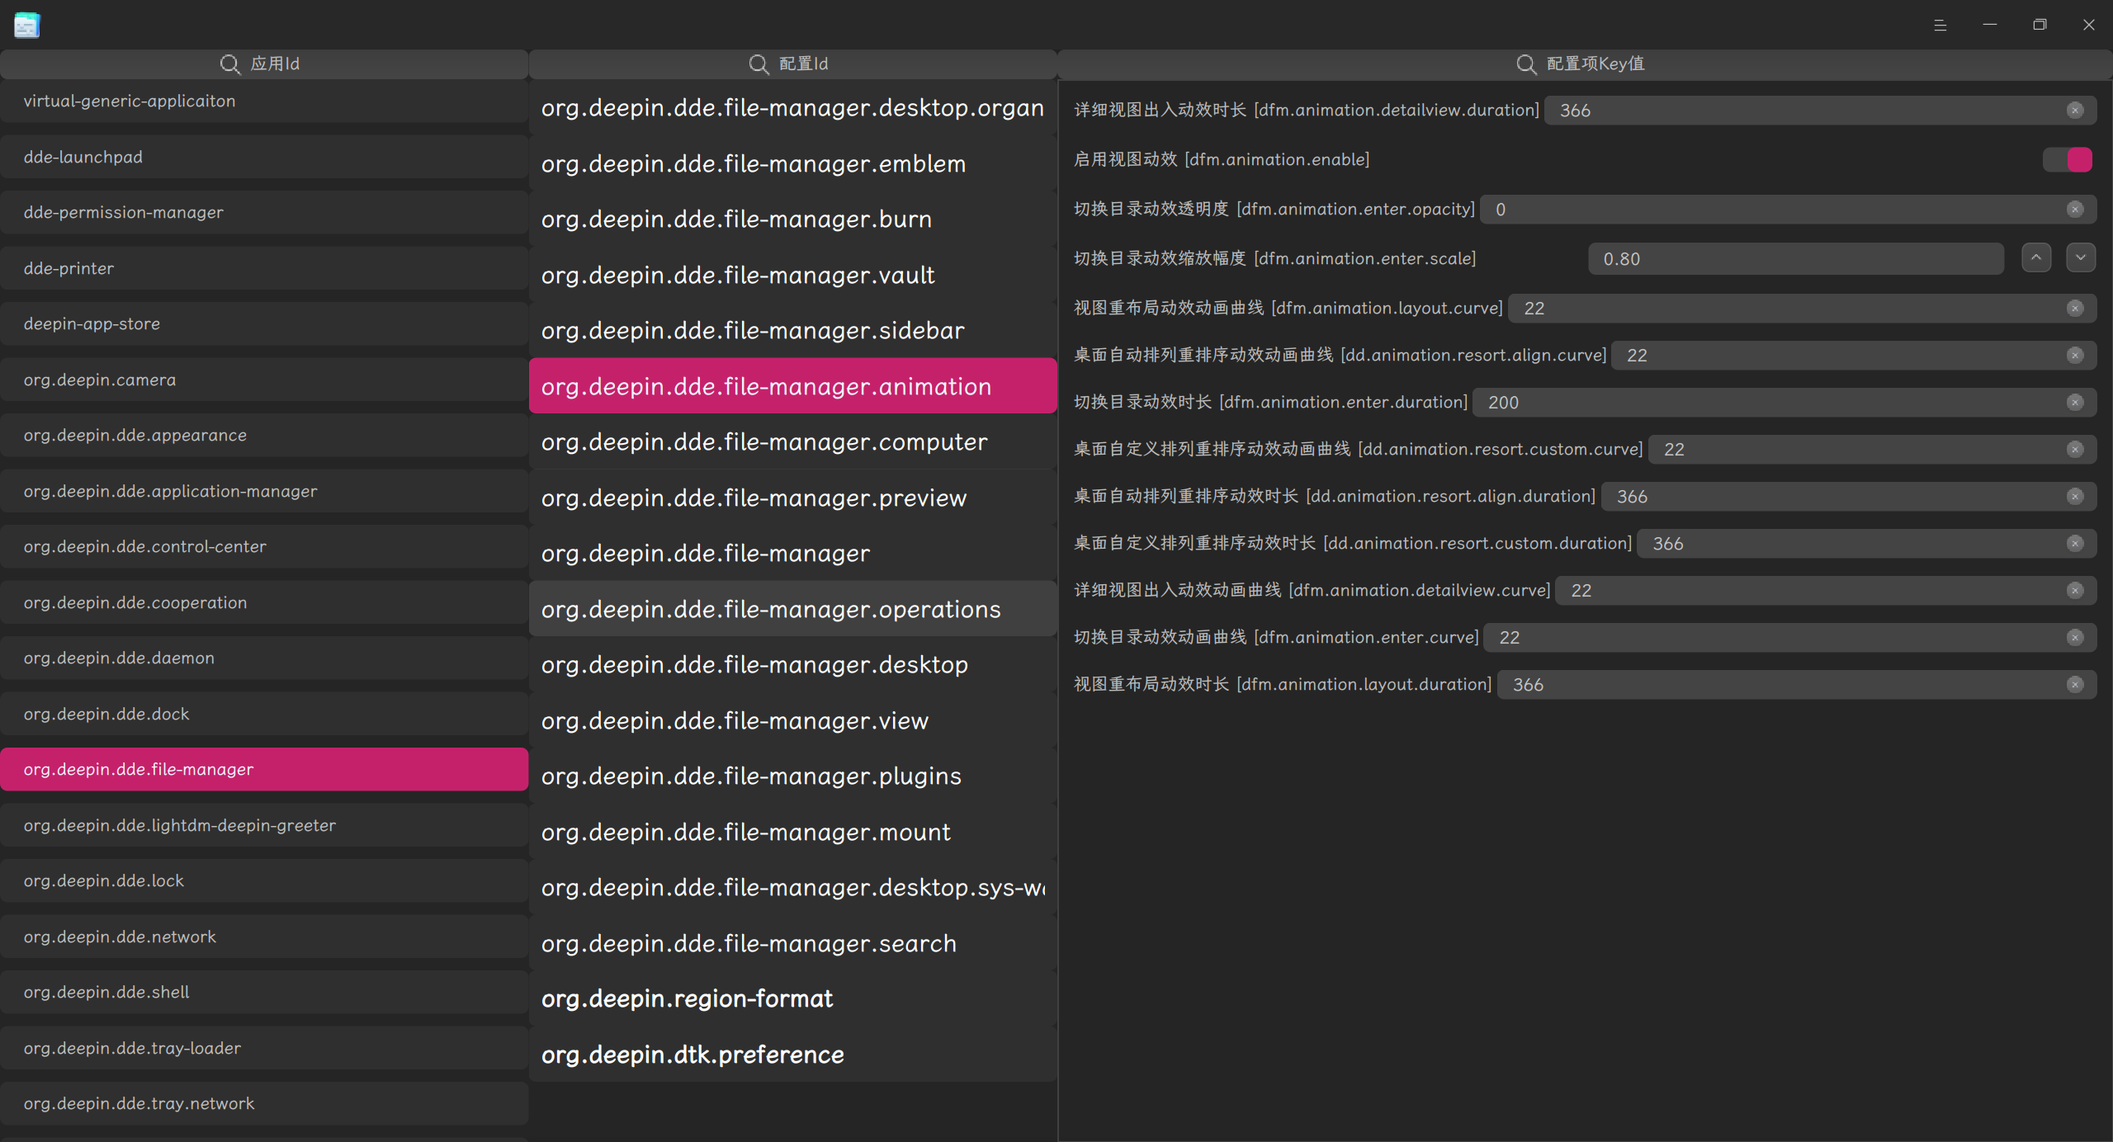Click the search icon in 配置项Key值 field
The image size is (2113, 1142).
click(x=1526, y=64)
